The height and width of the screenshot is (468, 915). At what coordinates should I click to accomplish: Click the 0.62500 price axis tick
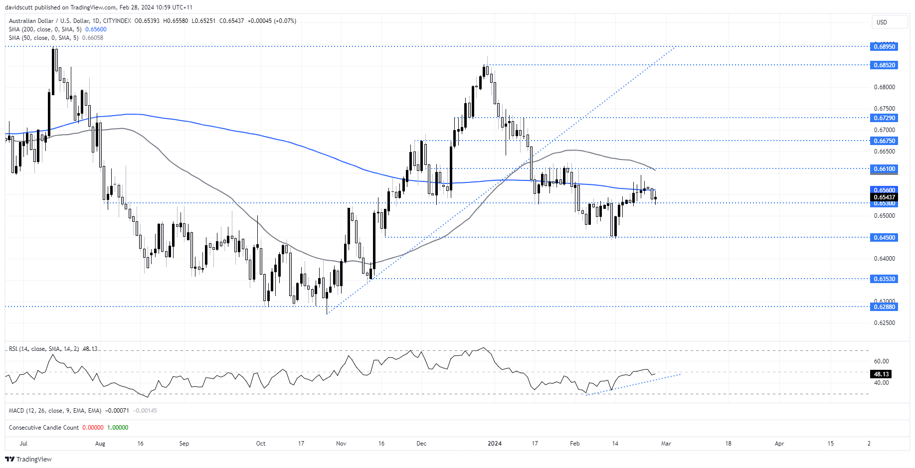pos(884,323)
